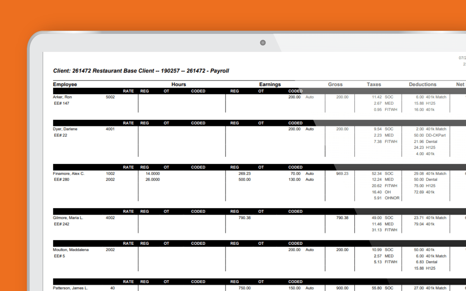Screen dimensions: 466x291
Task: Click rate code 4002 for Gilmore
Action: [110, 218]
